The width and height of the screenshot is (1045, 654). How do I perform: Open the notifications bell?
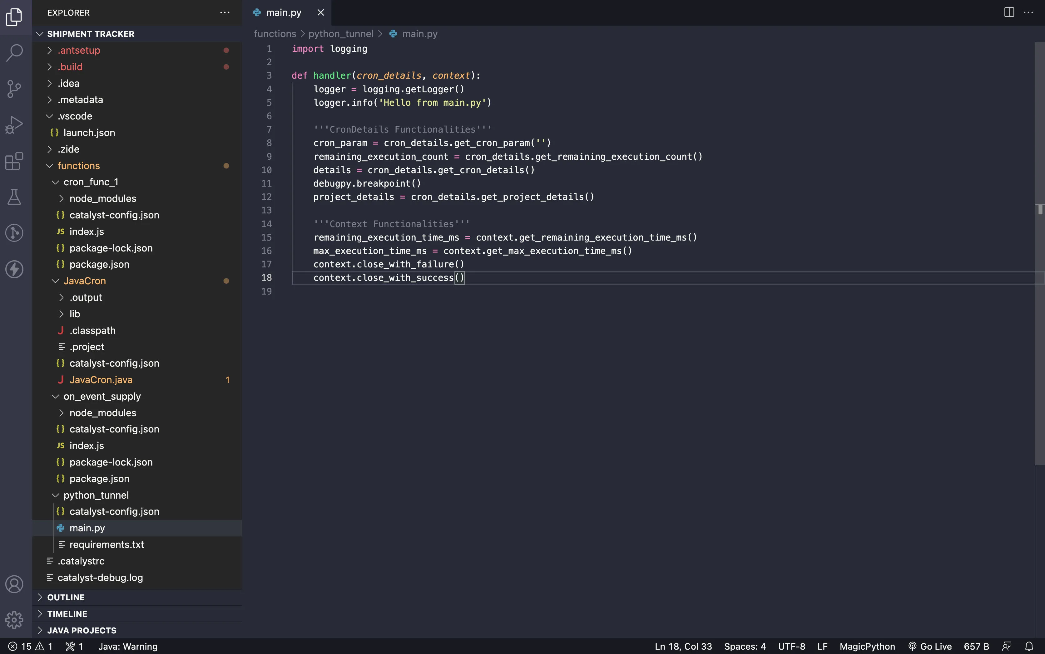pos(1029,646)
